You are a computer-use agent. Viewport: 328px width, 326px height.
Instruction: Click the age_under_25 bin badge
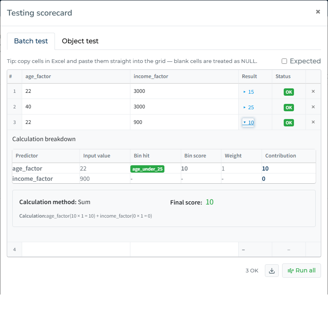147,169
